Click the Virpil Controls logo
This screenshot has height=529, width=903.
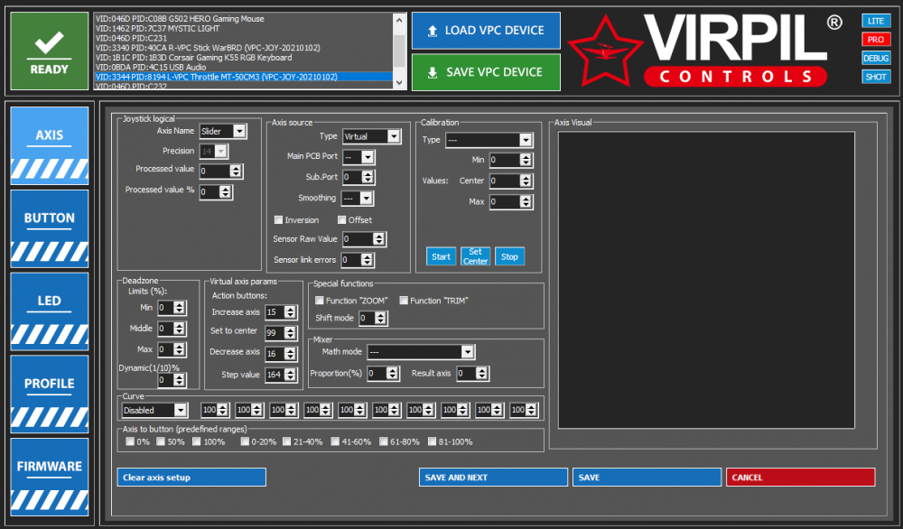pyautogui.click(x=710, y=49)
